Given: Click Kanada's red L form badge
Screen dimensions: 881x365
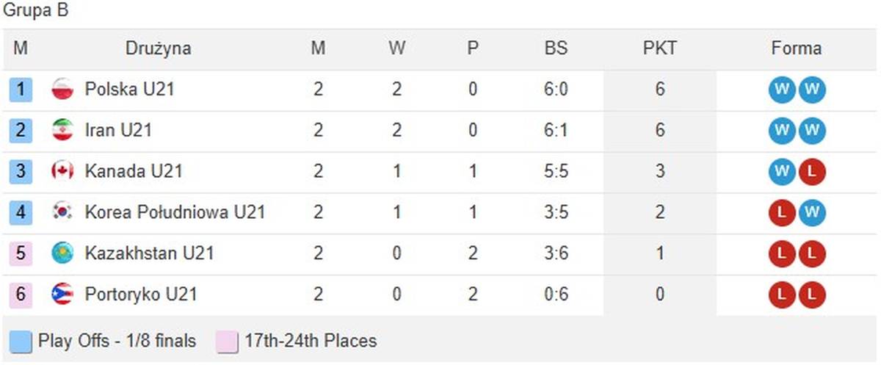Looking at the screenshot, I should pos(812,172).
